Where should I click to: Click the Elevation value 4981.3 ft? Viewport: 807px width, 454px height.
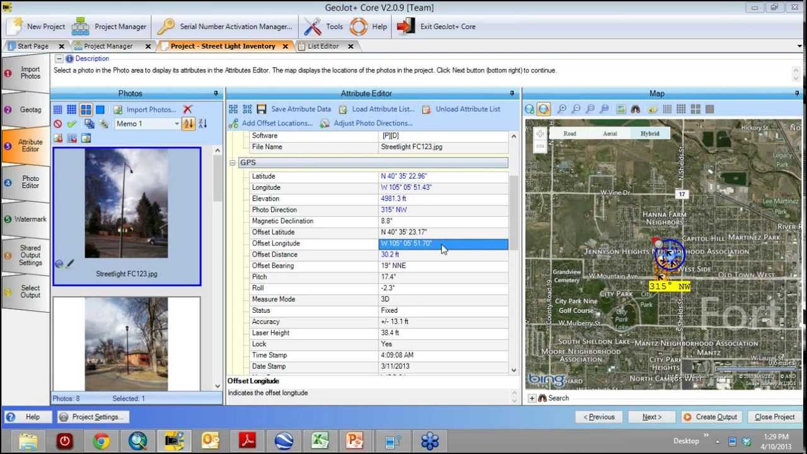(x=443, y=199)
